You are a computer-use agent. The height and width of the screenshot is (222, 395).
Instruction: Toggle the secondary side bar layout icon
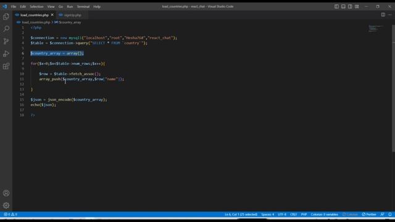pyautogui.click(x=350, y=7)
